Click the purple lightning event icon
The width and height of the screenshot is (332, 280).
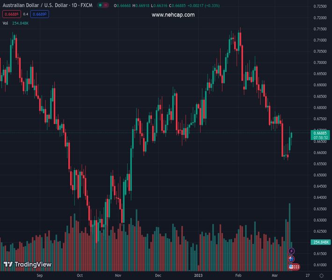point(291,252)
